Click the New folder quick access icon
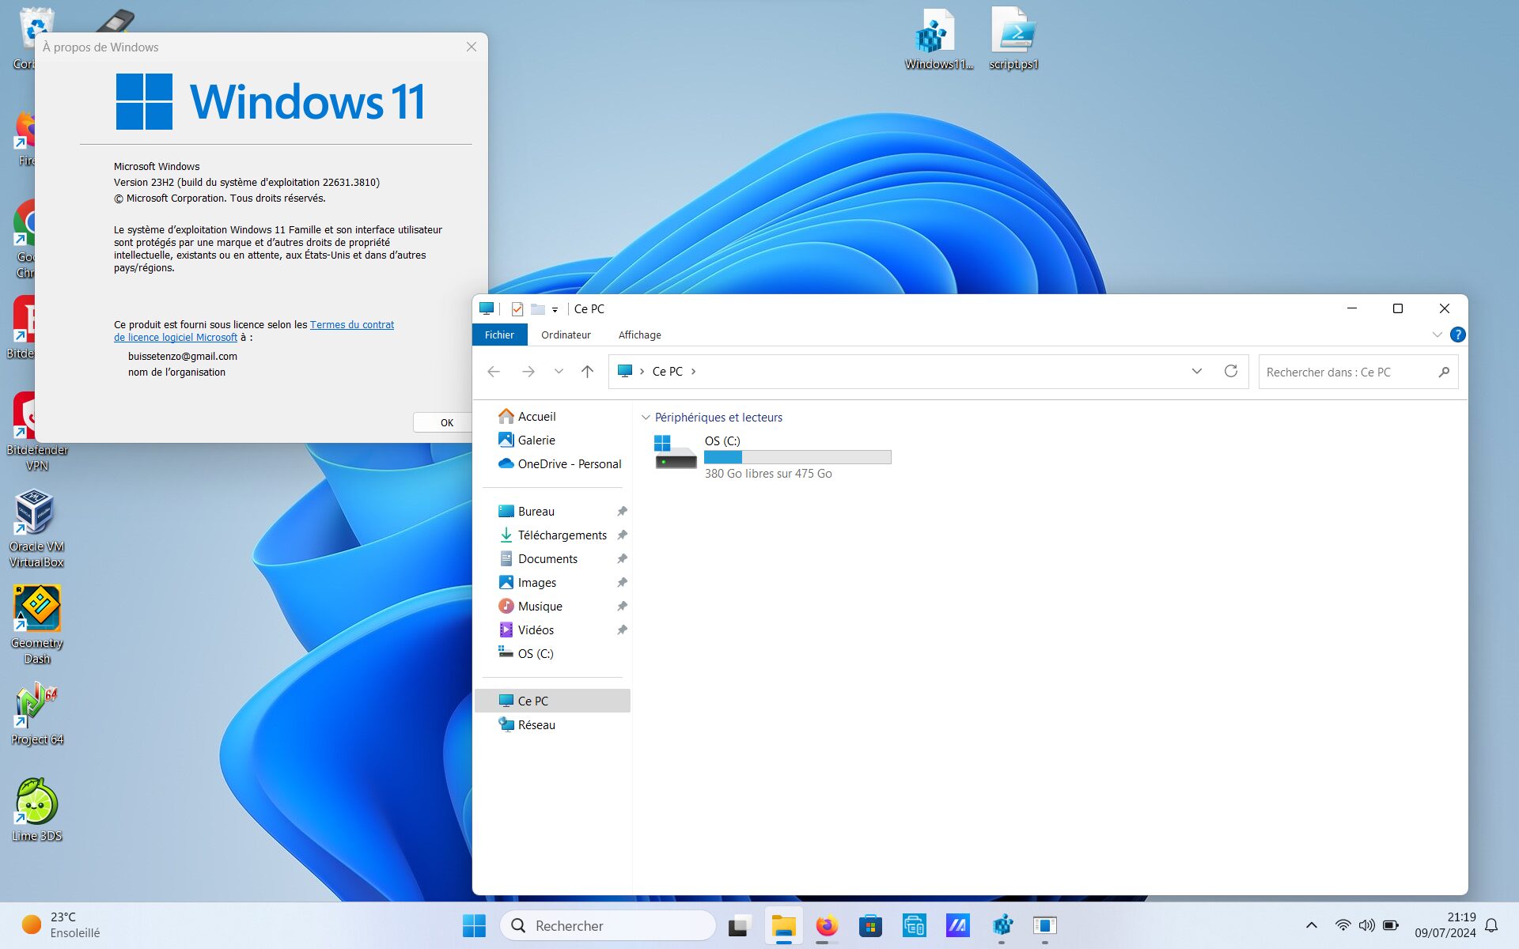This screenshot has width=1519, height=949. tap(538, 309)
